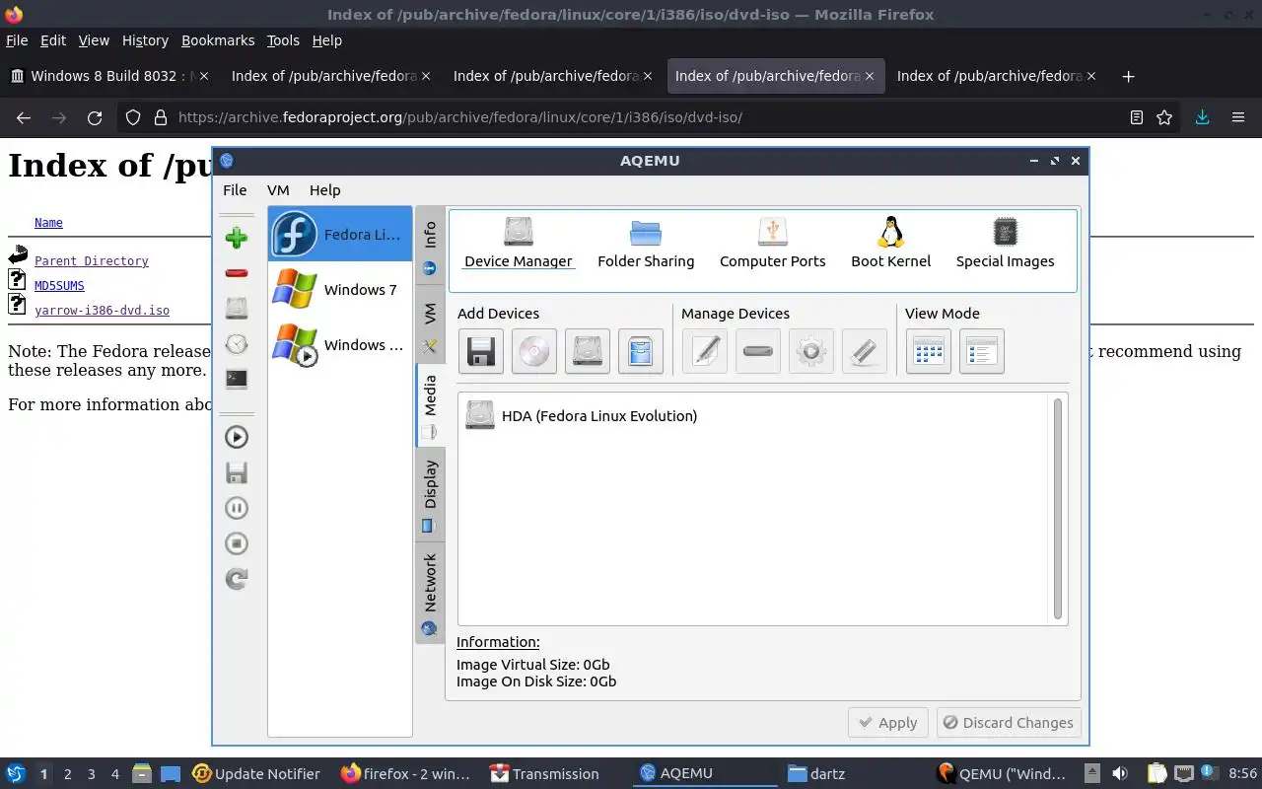Open AQEMU File menu
Image resolution: width=1262 pixels, height=789 pixels.
point(235,190)
